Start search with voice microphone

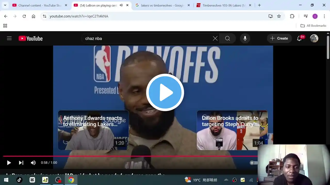245,38
